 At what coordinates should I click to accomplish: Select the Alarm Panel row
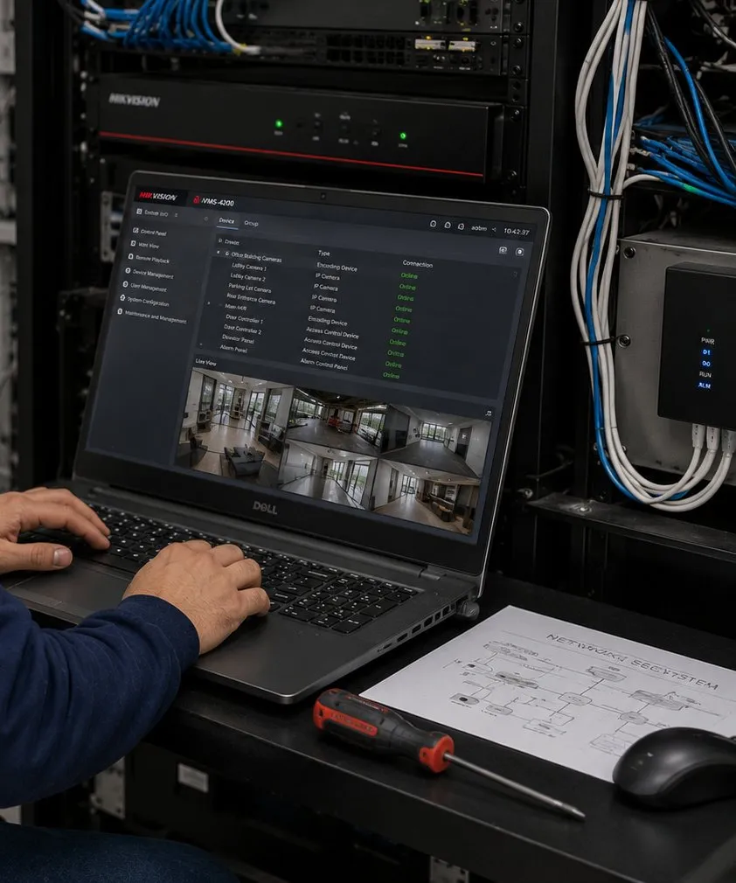pos(233,349)
